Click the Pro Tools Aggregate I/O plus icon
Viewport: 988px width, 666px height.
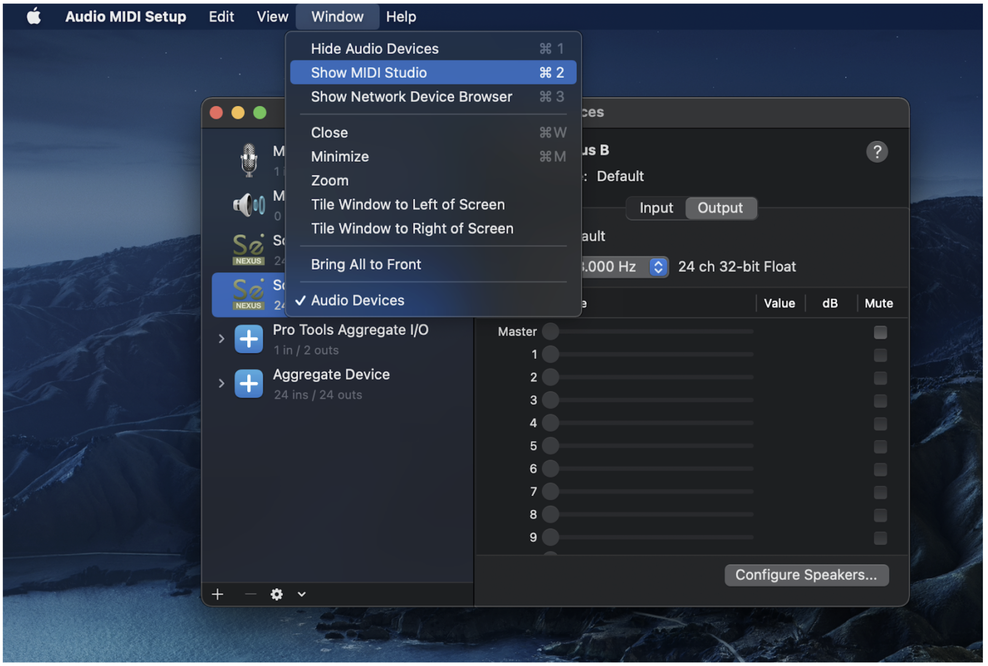(x=249, y=339)
